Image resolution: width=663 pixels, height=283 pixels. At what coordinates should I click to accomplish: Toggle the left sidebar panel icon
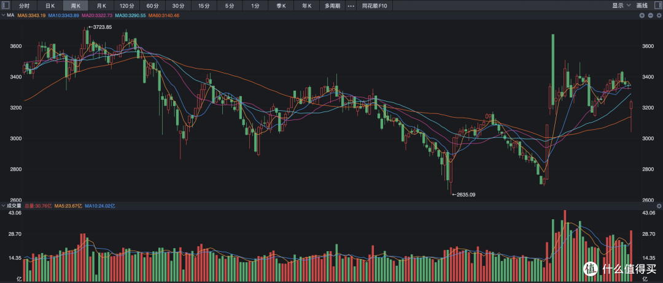6,6
